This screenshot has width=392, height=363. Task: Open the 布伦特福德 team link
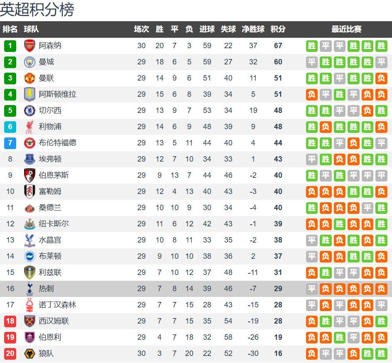tap(58, 143)
